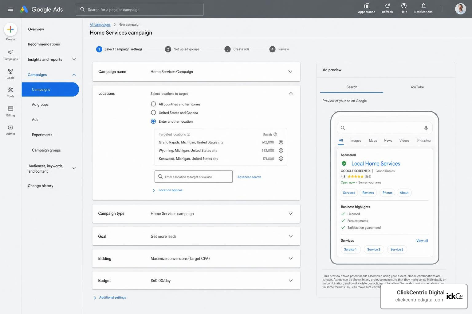The height and width of the screenshot is (314, 472).
Task: Click microphone icon in ad preview
Action: click(x=426, y=128)
